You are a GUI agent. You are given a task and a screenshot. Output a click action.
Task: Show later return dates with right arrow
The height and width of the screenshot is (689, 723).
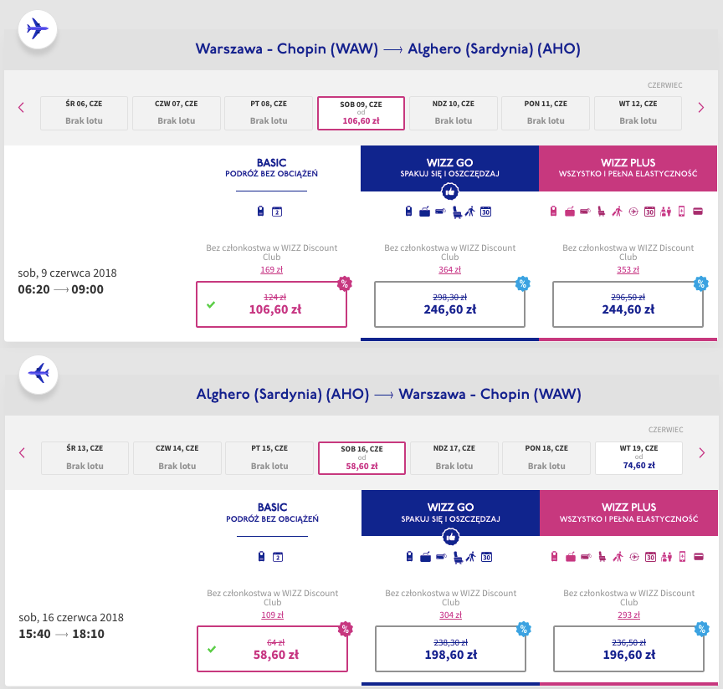point(702,452)
